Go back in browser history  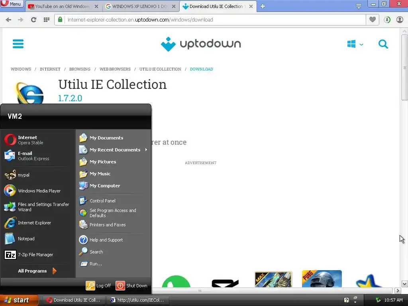8,20
